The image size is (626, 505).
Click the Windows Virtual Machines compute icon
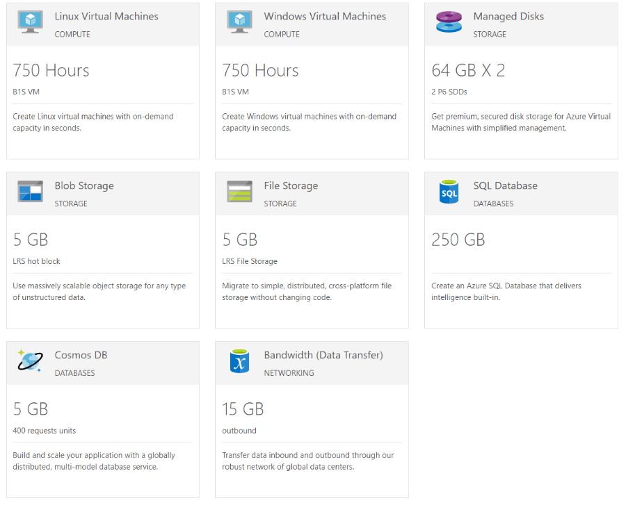(x=239, y=22)
